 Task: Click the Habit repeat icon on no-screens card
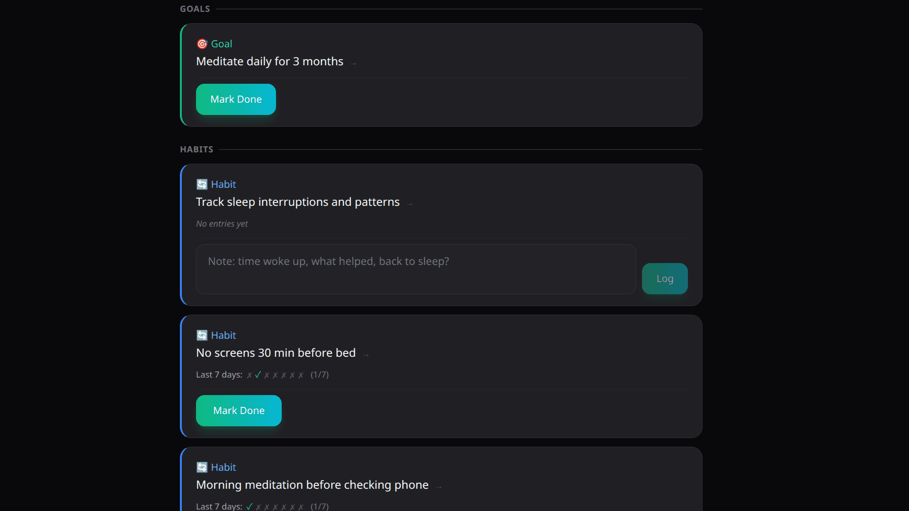coord(202,335)
